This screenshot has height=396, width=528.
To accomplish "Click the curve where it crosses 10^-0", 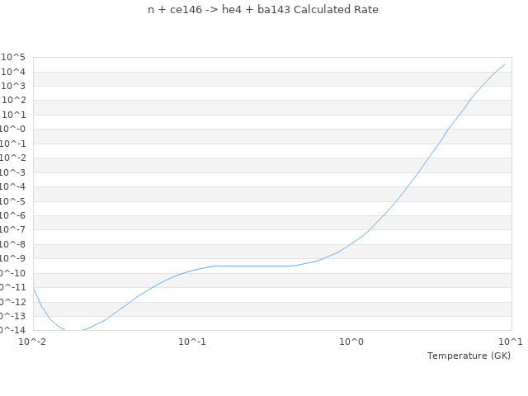I will (449, 129).
